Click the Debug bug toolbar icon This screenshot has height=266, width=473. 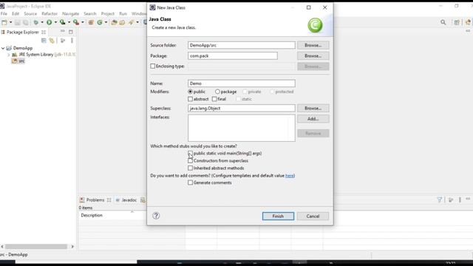pos(36,22)
